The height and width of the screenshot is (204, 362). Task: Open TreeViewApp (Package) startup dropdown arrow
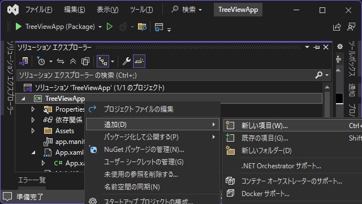[100, 27]
